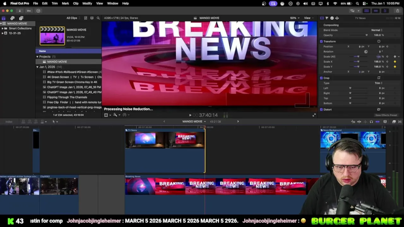Open the Clip menu
This screenshot has height=227, width=404.
tap(76, 3)
